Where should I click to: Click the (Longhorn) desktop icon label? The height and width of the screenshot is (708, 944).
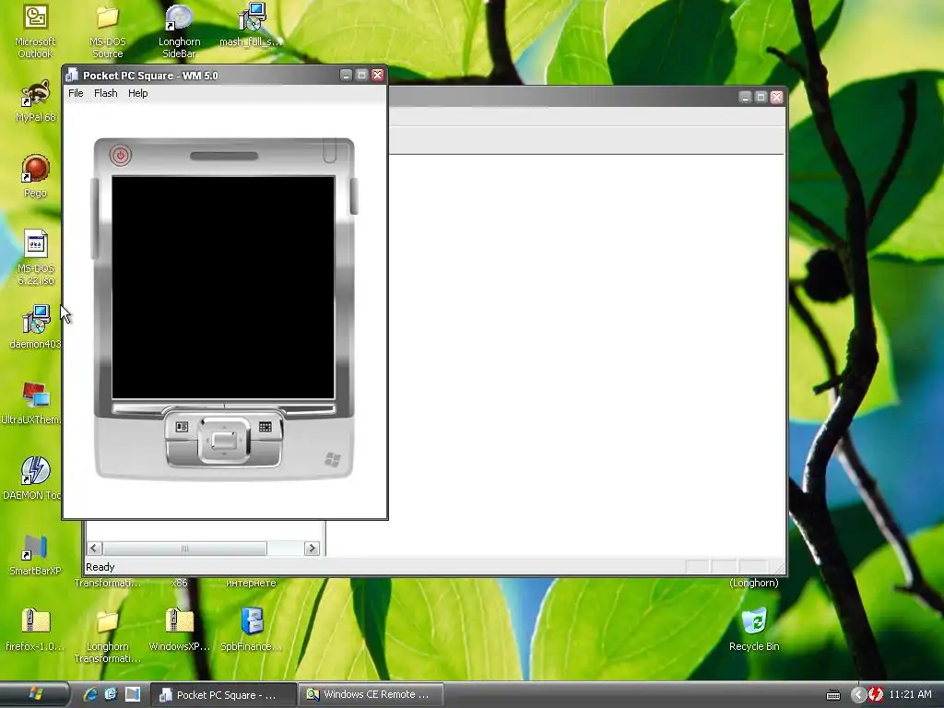coord(754,583)
